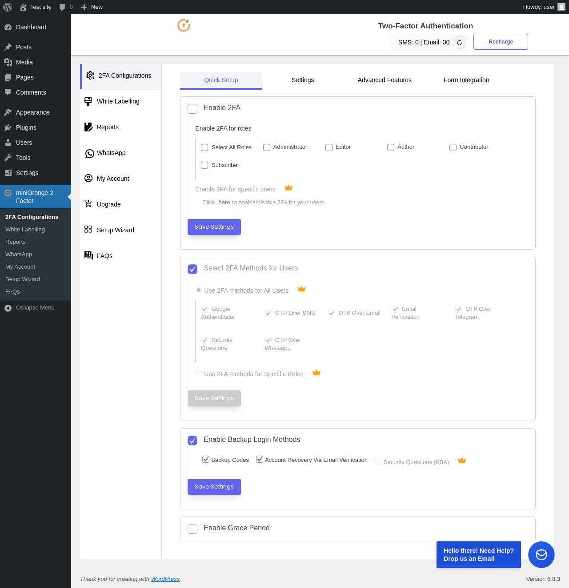Click the Plugins plug icon

coord(8,127)
